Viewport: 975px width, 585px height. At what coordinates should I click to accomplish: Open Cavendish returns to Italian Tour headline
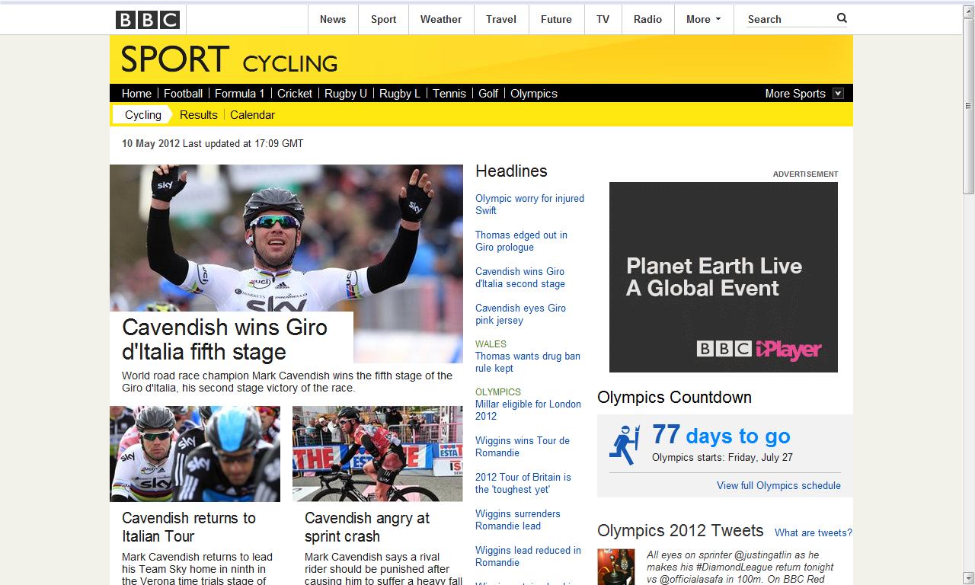coord(189,526)
